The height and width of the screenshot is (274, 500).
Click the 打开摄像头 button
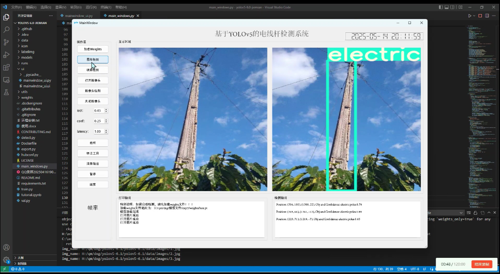(x=93, y=80)
